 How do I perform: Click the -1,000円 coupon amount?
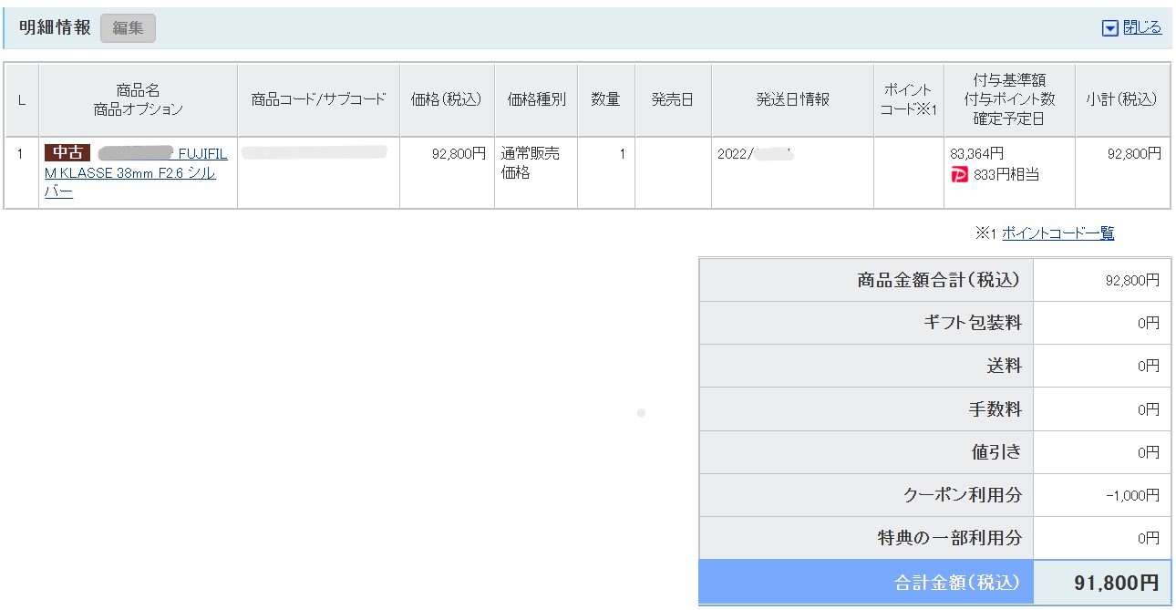point(1132,495)
